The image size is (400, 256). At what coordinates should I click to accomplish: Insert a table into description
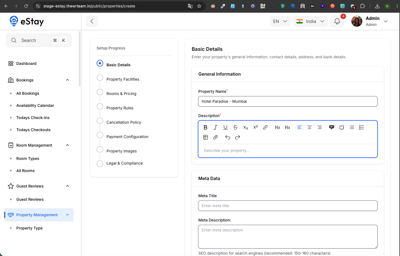[x=205, y=137]
